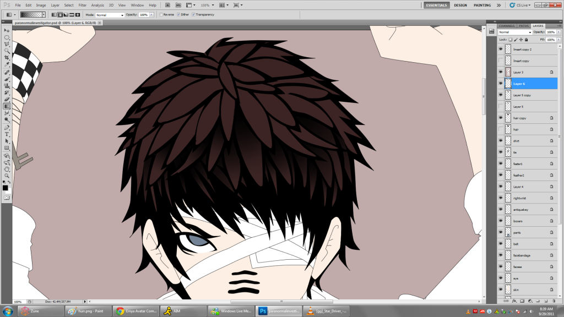Expand the gradient picker arrow
The image size is (564, 317).
pyautogui.click(x=45, y=15)
